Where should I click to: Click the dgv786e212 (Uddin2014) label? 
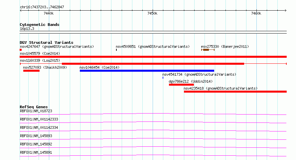[191, 81]
